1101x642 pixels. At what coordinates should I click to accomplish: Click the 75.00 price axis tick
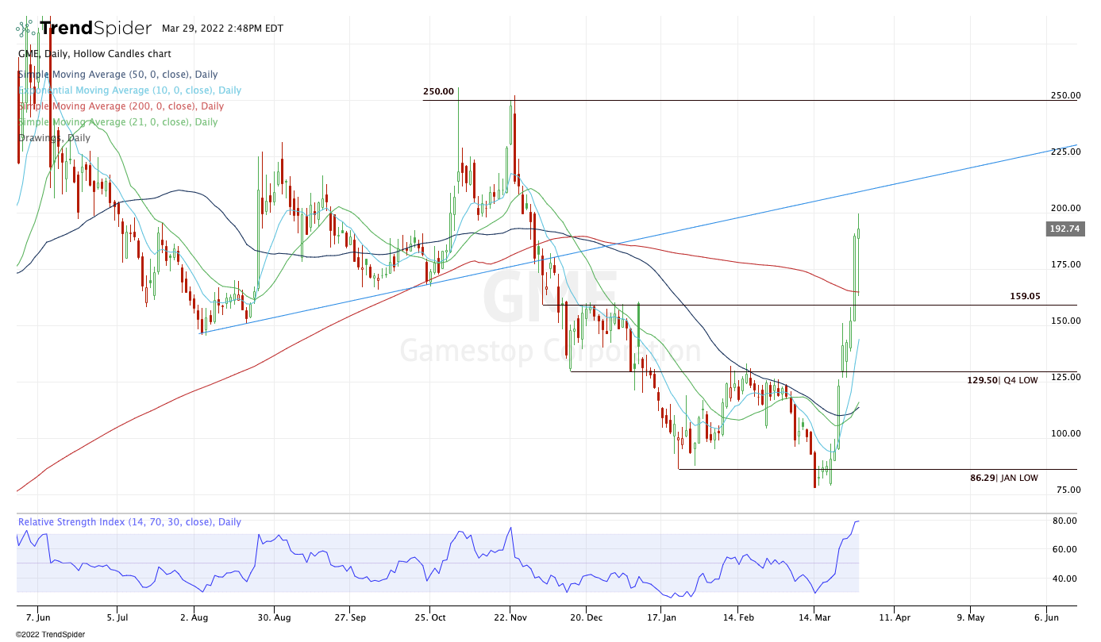coord(1067,490)
